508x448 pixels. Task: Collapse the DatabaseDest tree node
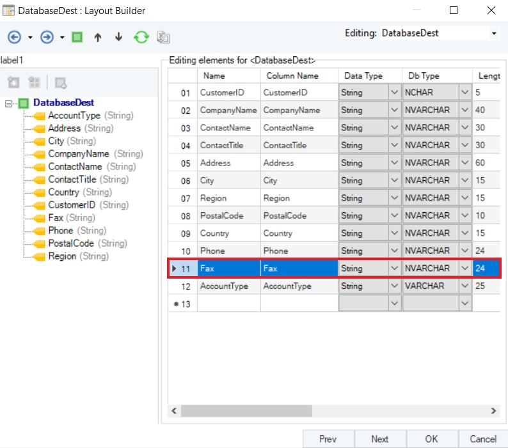pyautogui.click(x=8, y=103)
